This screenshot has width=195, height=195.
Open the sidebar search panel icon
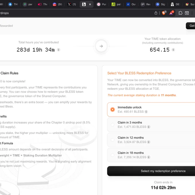point(187,13)
